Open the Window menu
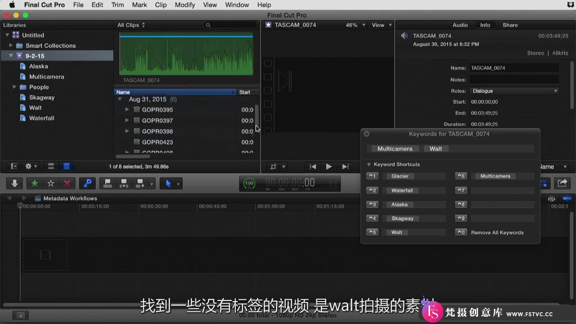This screenshot has width=576, height=324. (x=237, y=5)
